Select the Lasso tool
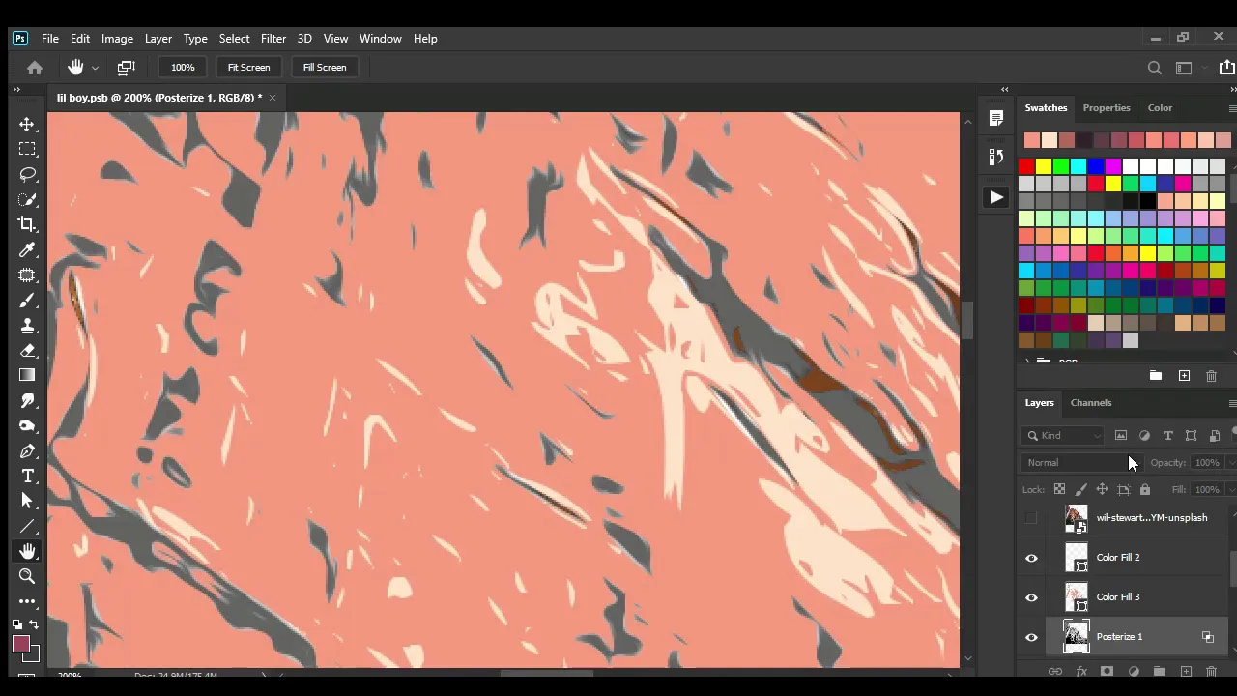1237x696 pixels. 27,174
